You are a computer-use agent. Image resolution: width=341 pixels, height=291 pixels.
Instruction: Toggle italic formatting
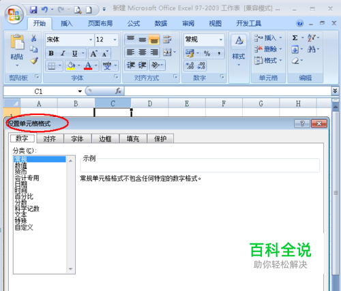point(63,53)
